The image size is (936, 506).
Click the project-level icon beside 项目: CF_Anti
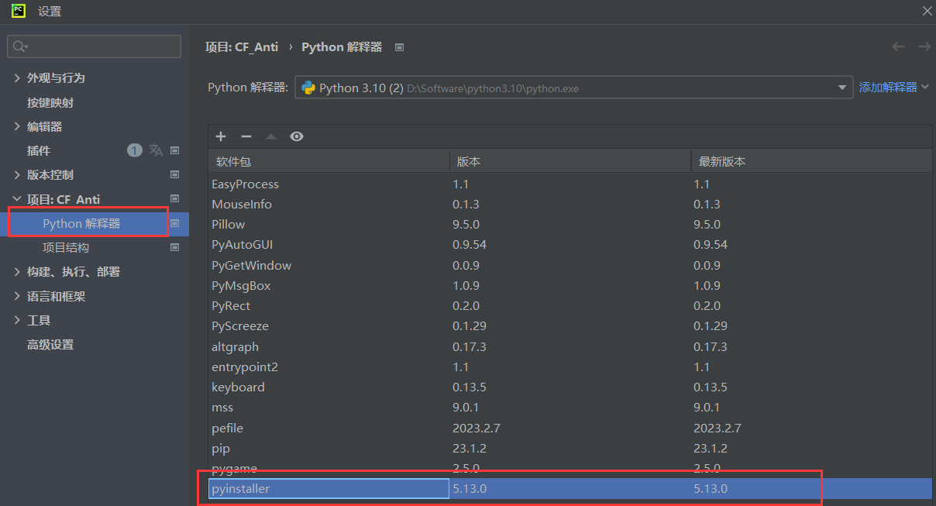174,199
